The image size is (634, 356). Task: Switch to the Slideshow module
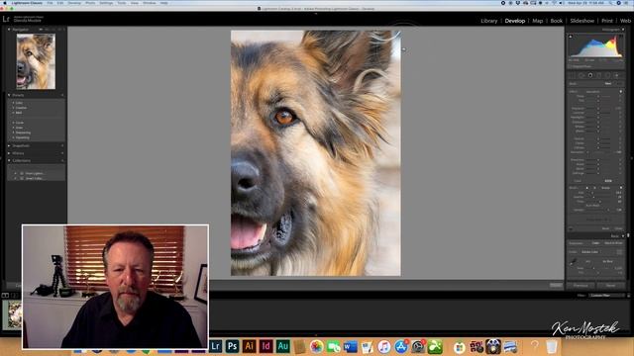click(581, 21)
